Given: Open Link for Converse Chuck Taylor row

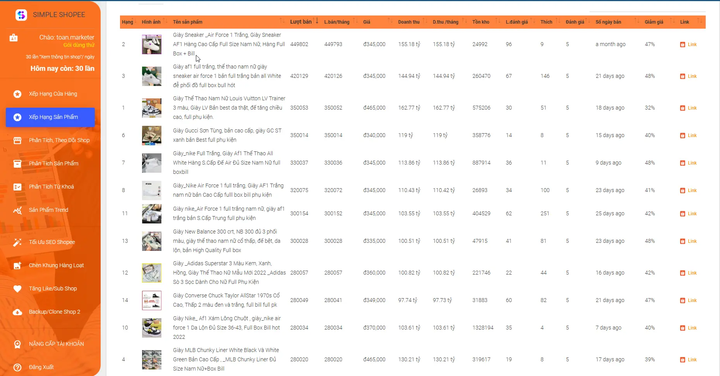Looking at the screenshot, I should tap(689, 300).
